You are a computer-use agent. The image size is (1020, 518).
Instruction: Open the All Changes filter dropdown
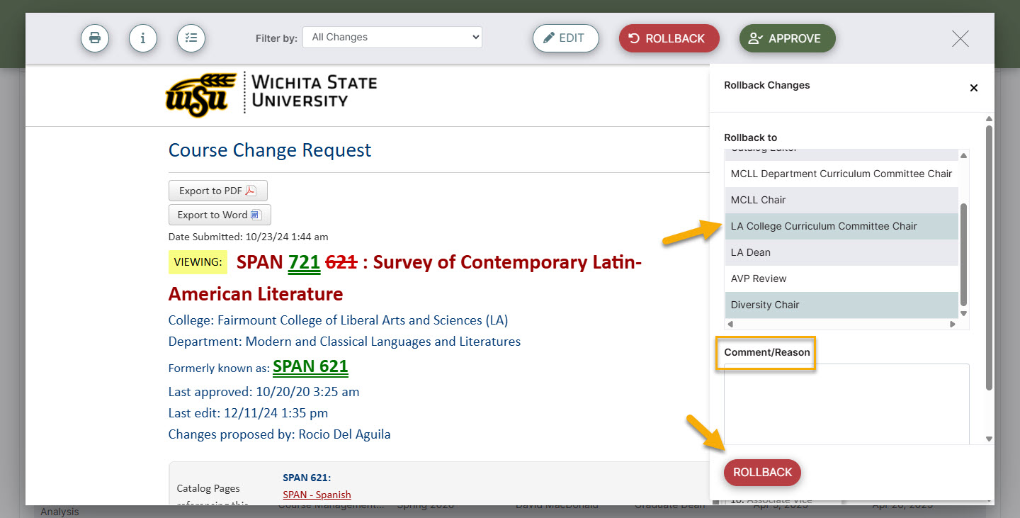[392, 37]
